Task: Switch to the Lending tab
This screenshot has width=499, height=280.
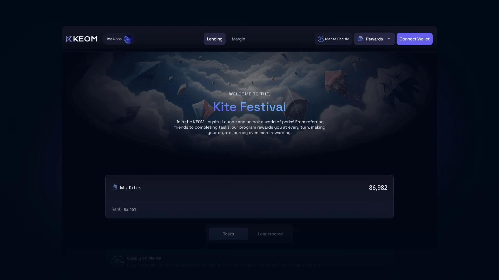Action: [x=215, y=39]
